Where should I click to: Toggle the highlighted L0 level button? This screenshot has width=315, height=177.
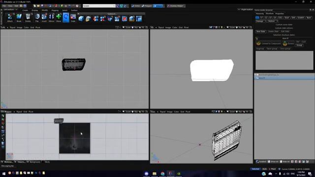257,18
